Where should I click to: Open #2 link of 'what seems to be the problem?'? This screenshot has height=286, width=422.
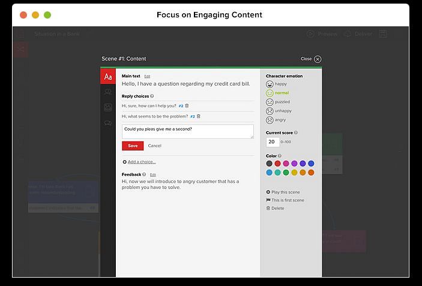[x=193, y=116]
